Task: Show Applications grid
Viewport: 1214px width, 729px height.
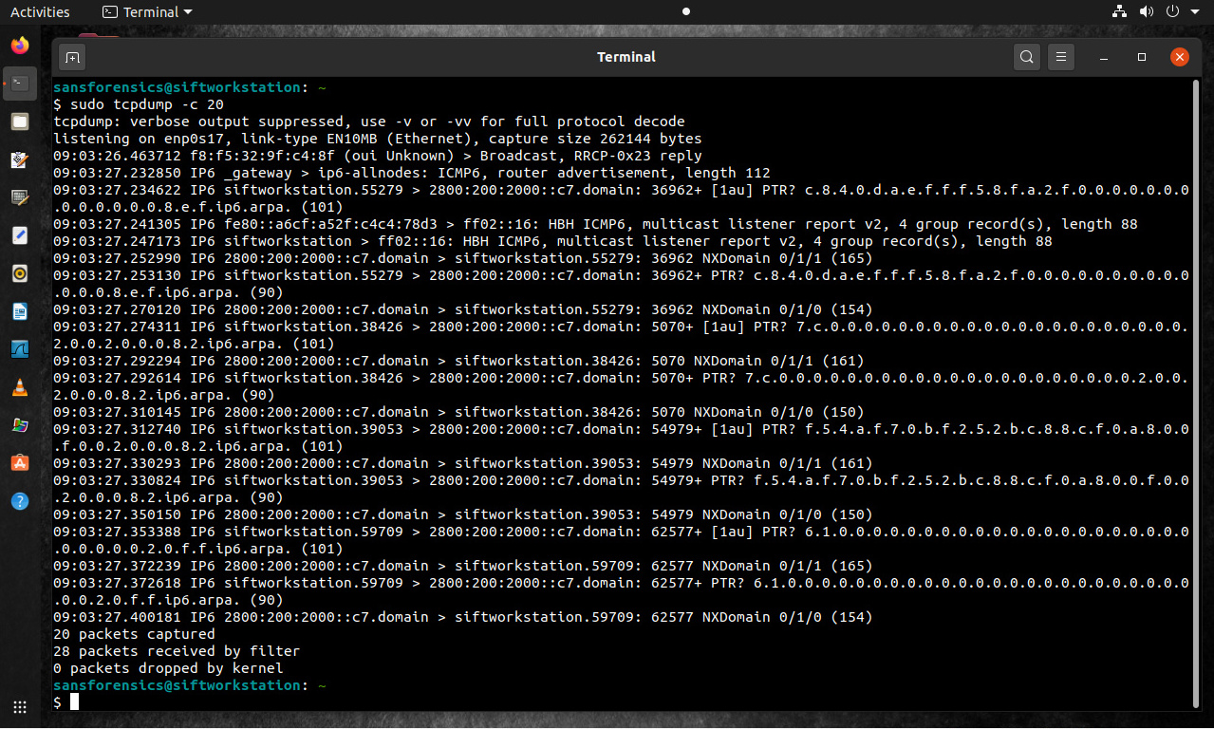Action: (x=20, y=706)
